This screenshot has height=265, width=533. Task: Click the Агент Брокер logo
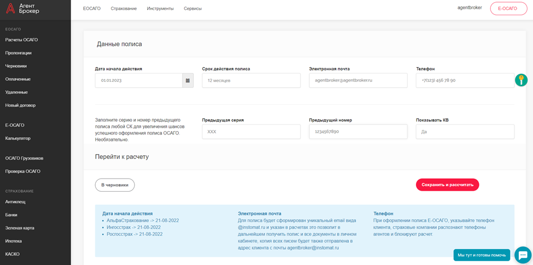22,8
